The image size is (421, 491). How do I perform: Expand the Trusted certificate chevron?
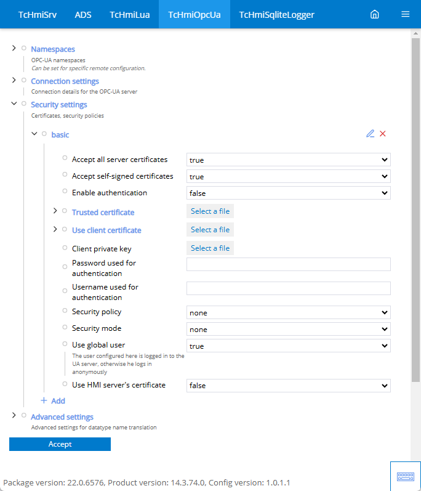point(55,211)
